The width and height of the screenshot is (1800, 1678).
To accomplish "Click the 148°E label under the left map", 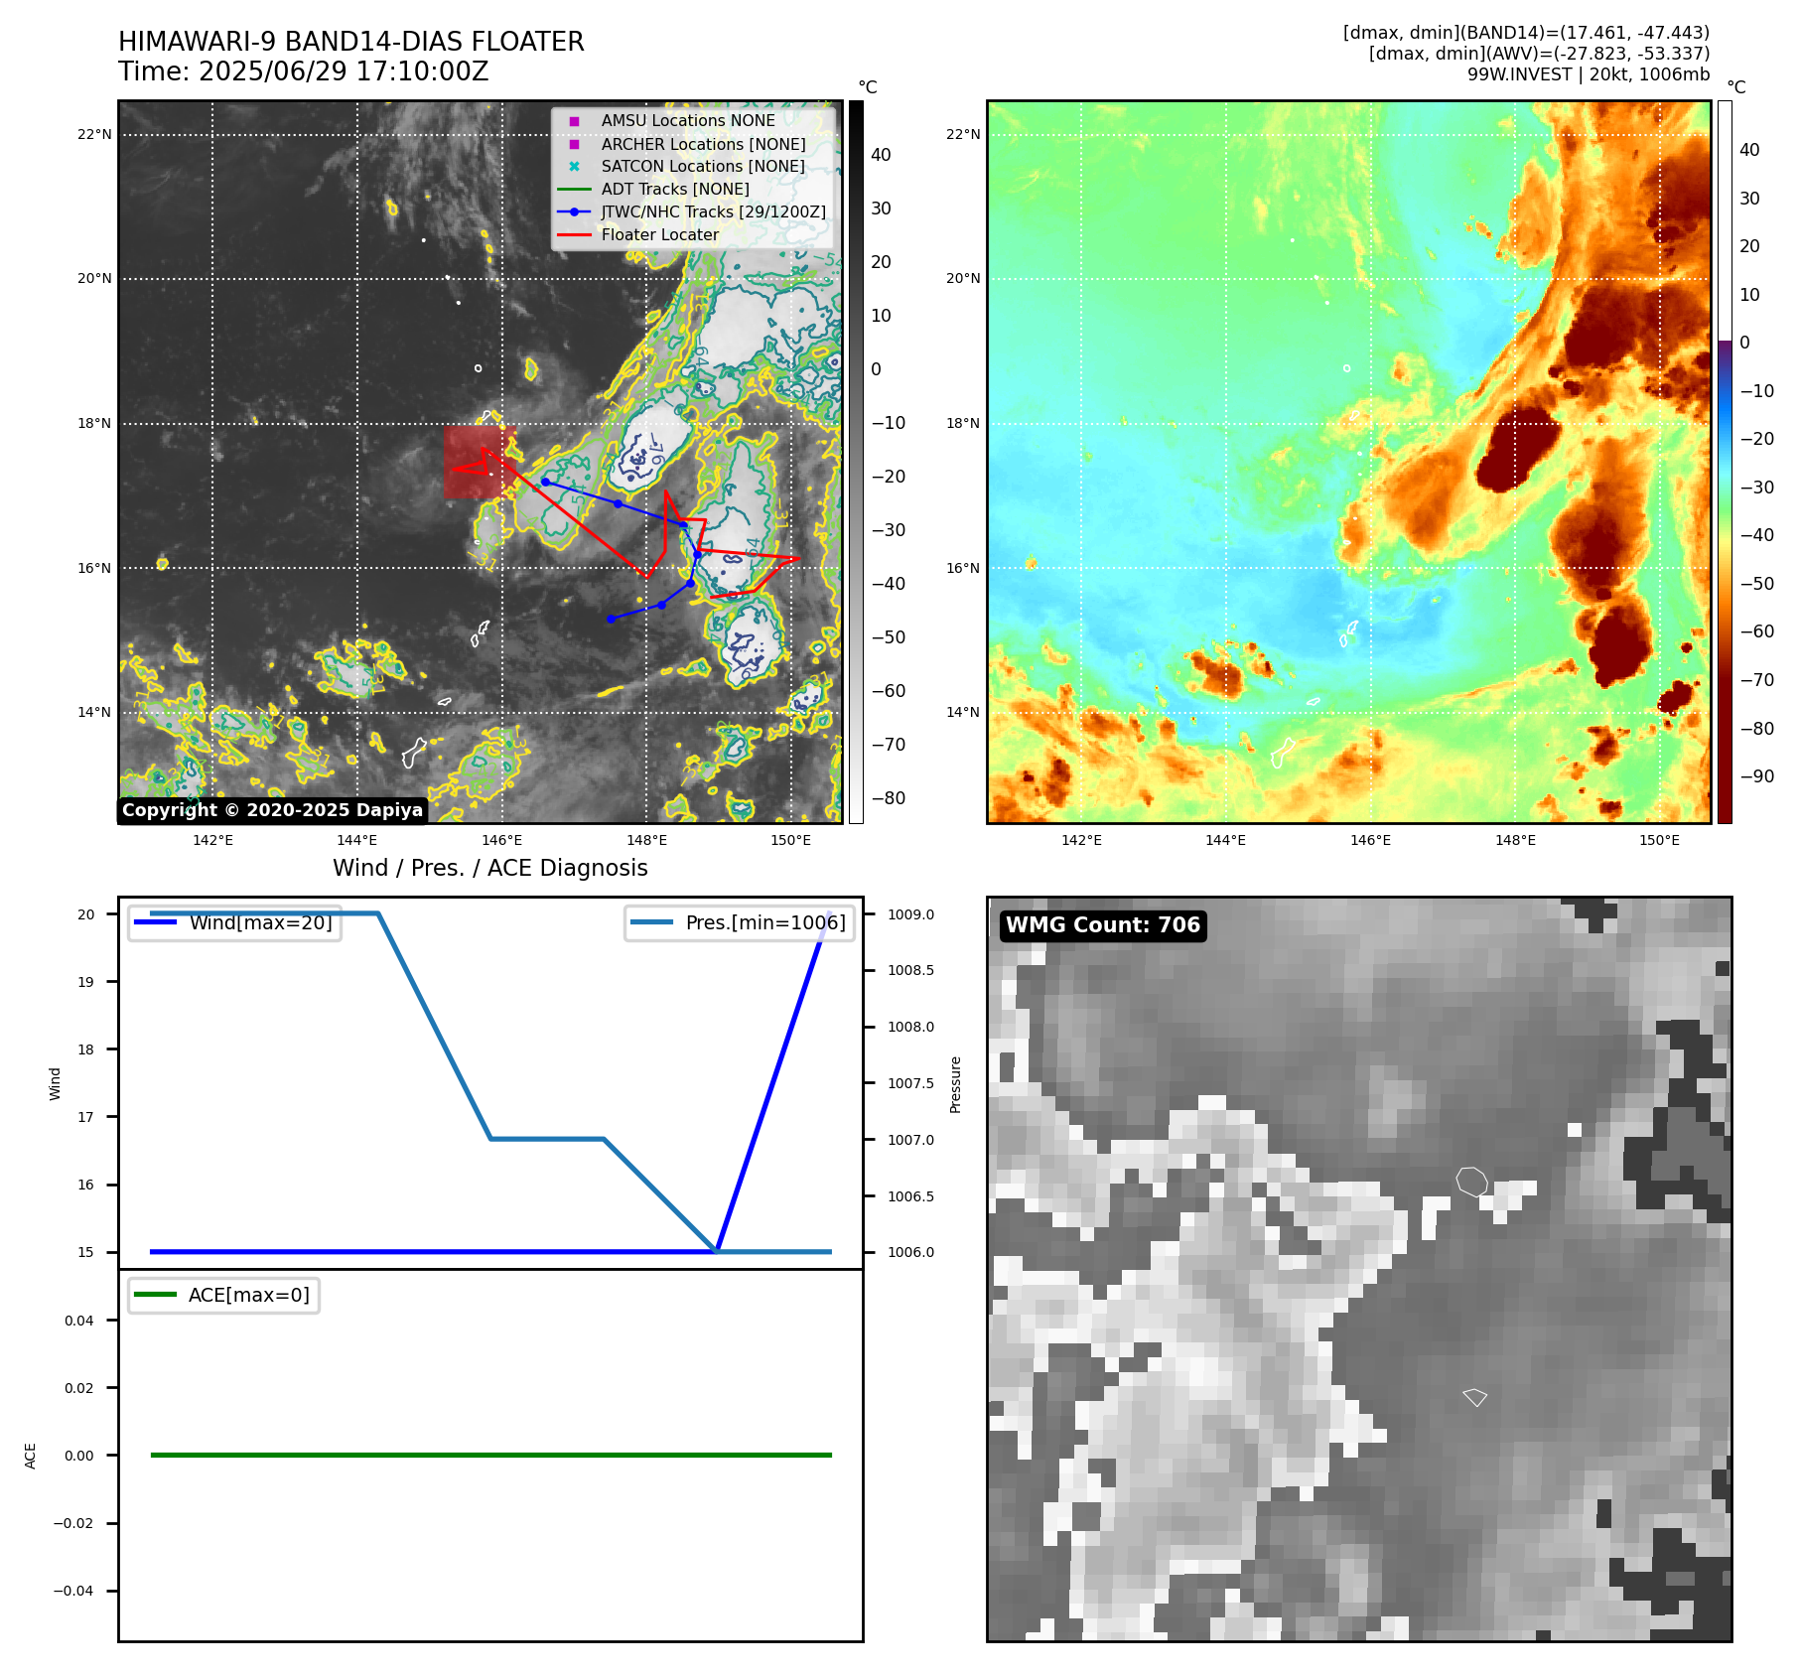I will (647, 840).
